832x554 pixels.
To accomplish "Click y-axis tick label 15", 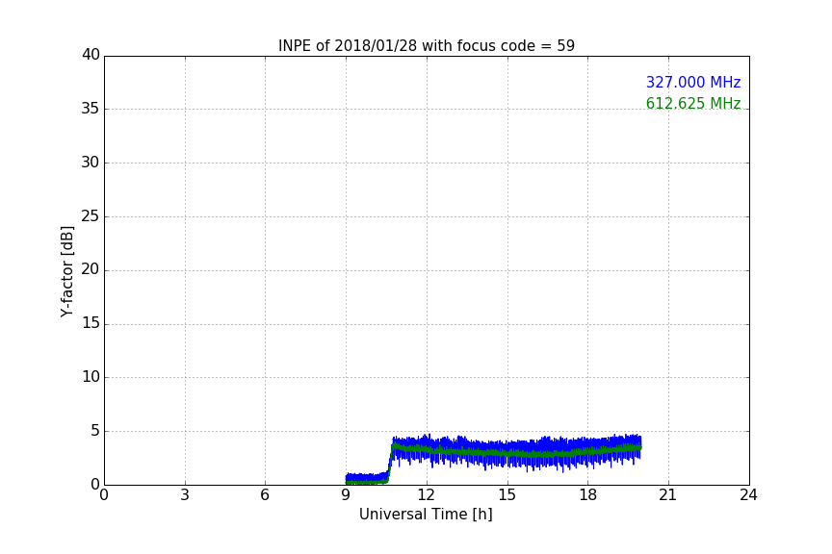I will point(91,323).
